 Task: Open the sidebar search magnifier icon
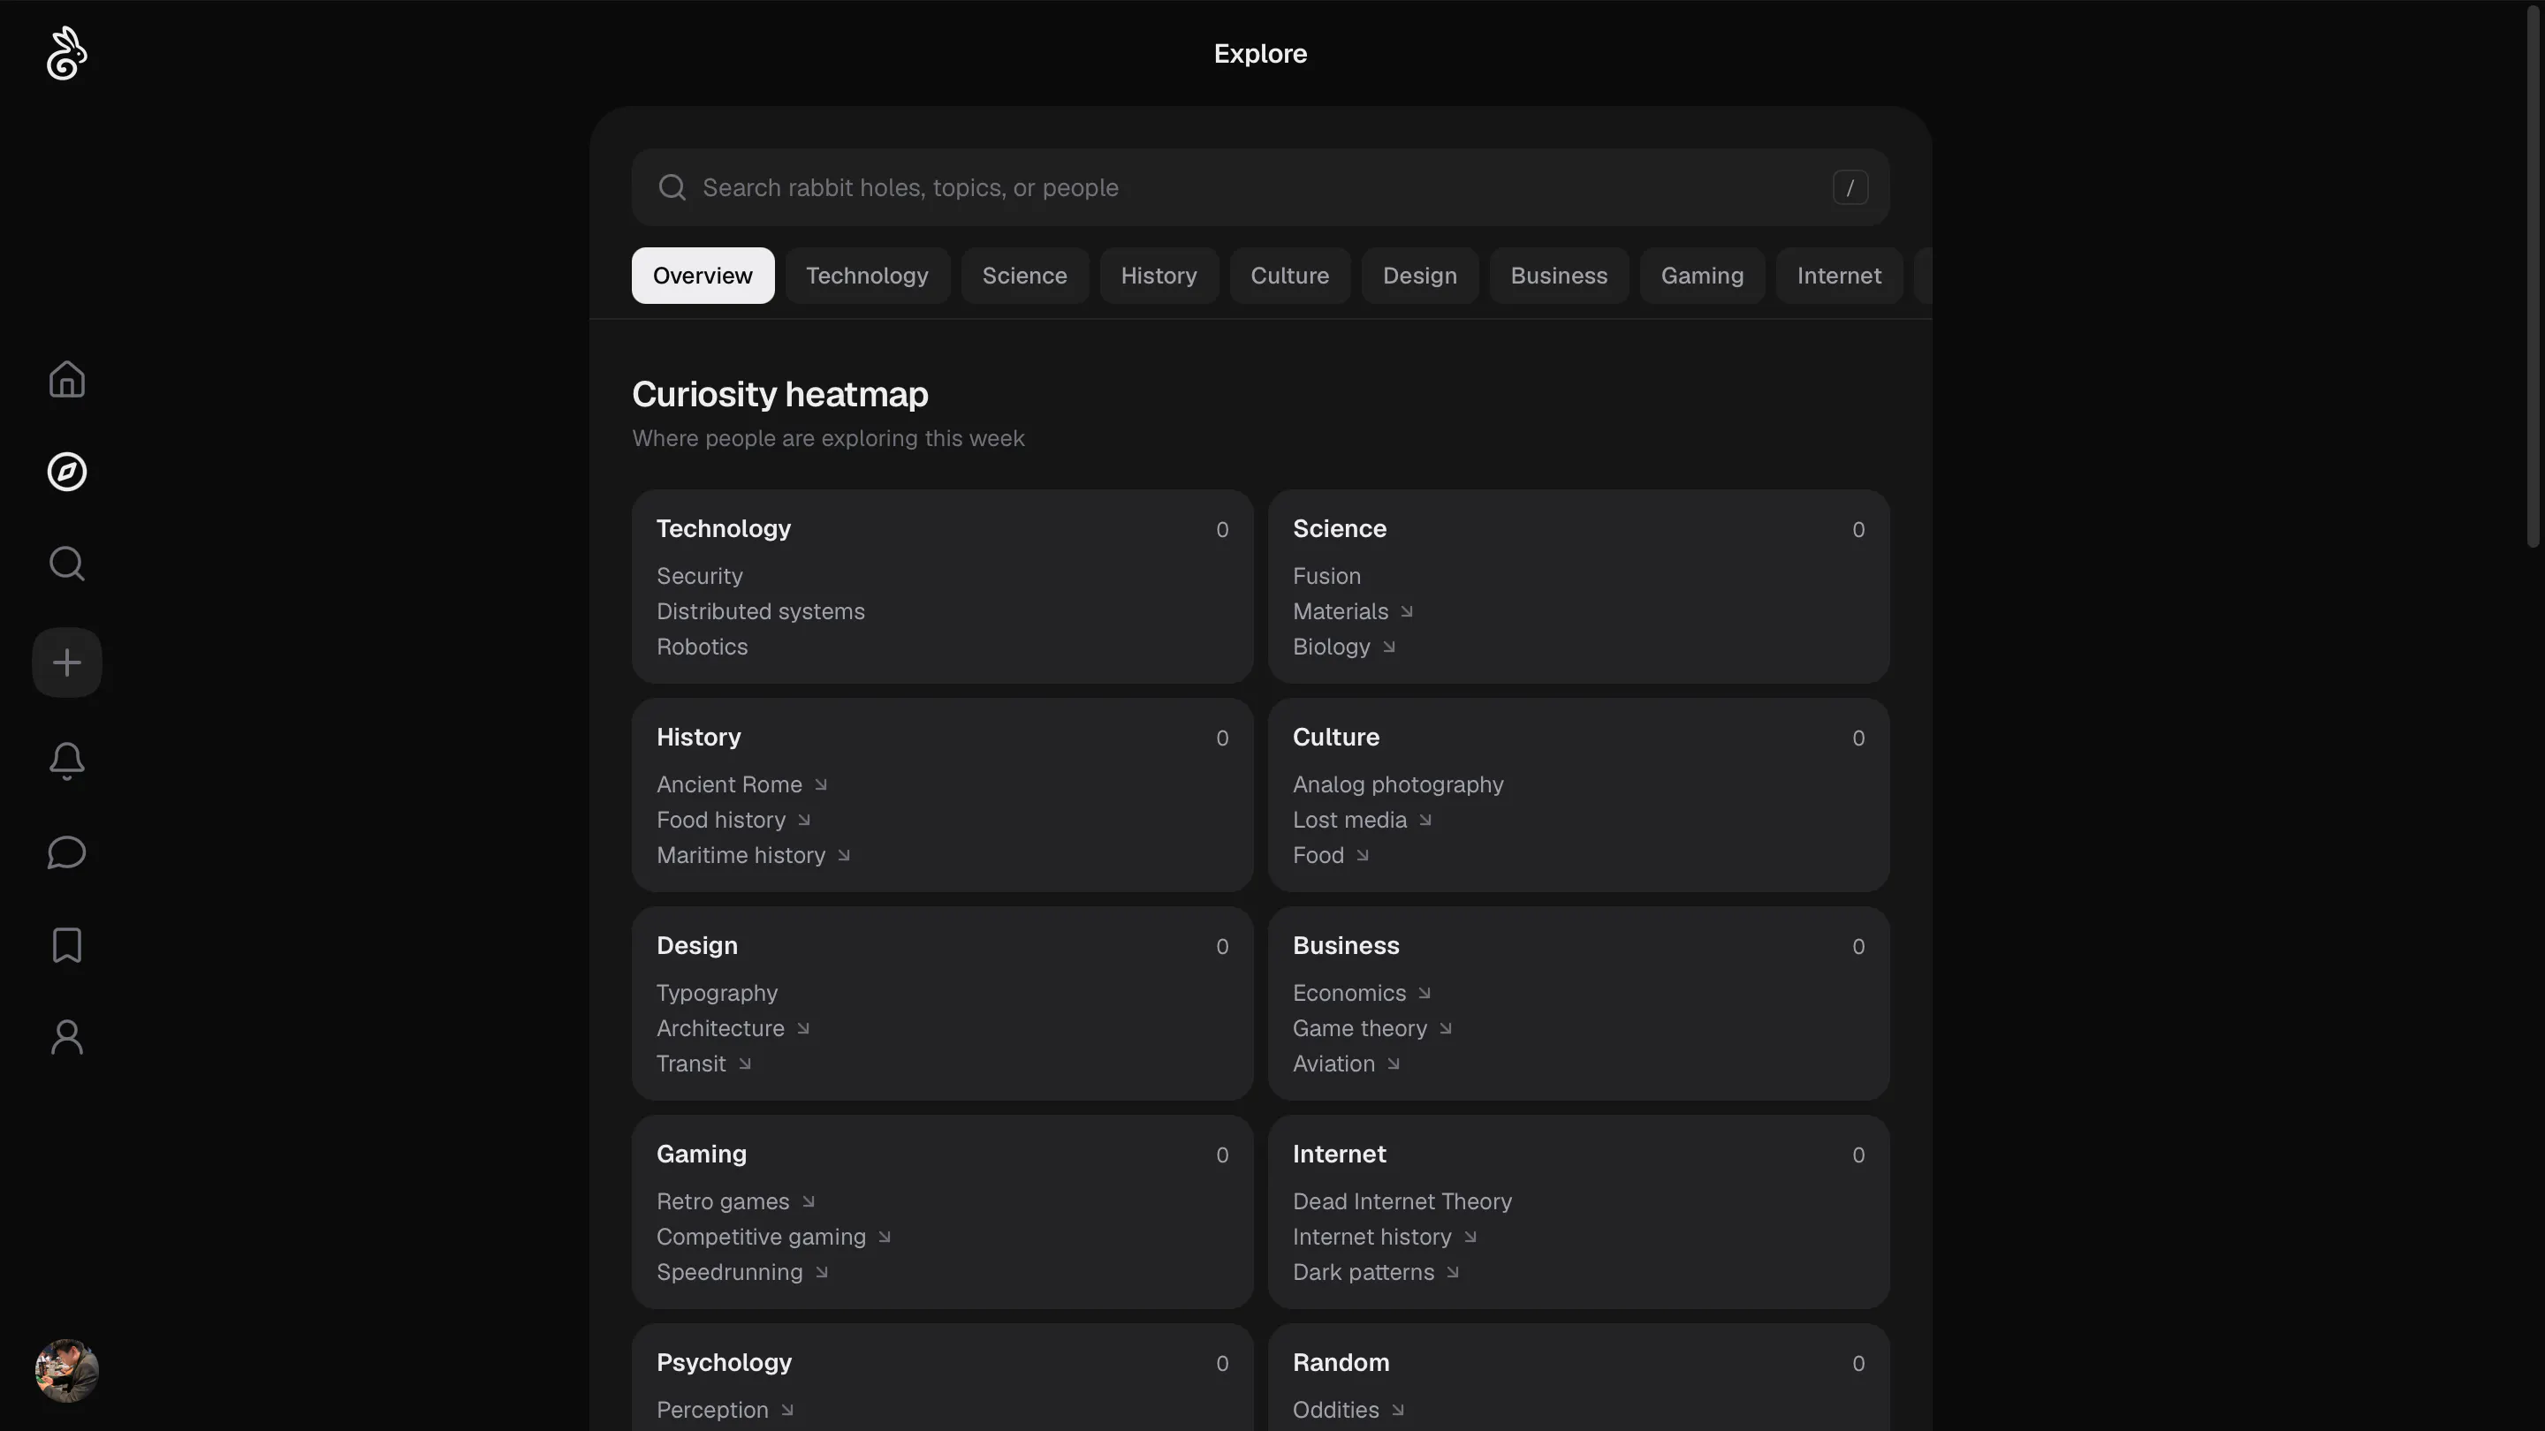tap(66, 564)
